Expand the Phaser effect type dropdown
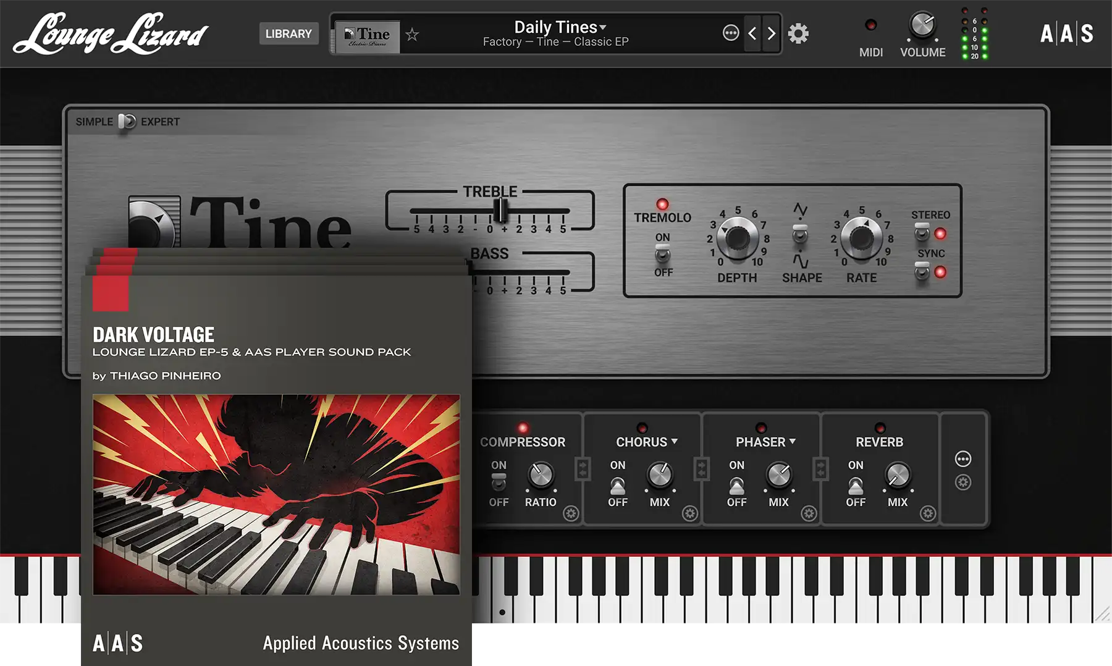Image resolution: width=1112 pixels, height=666 pixels. (765, 442)
